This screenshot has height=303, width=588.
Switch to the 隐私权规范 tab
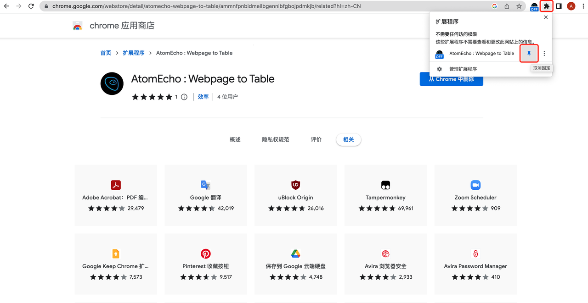click(276, 139)
